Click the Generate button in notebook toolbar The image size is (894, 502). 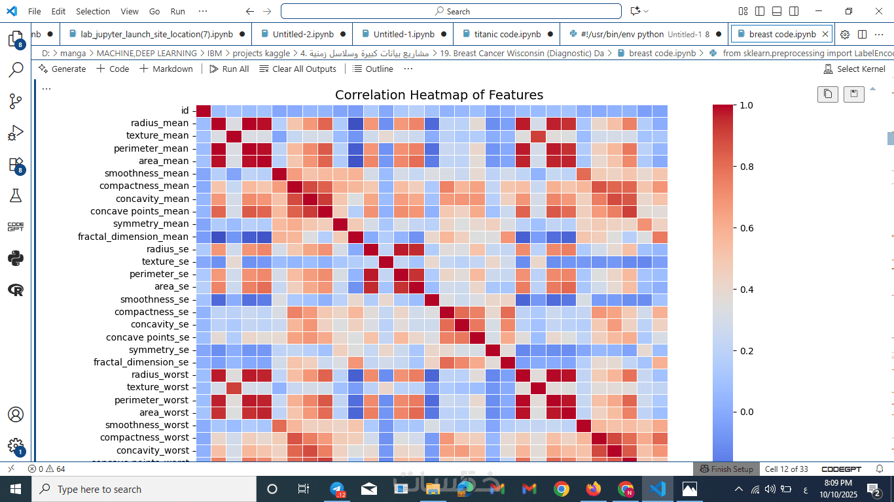pyautogui.click(x=62, y=69)
